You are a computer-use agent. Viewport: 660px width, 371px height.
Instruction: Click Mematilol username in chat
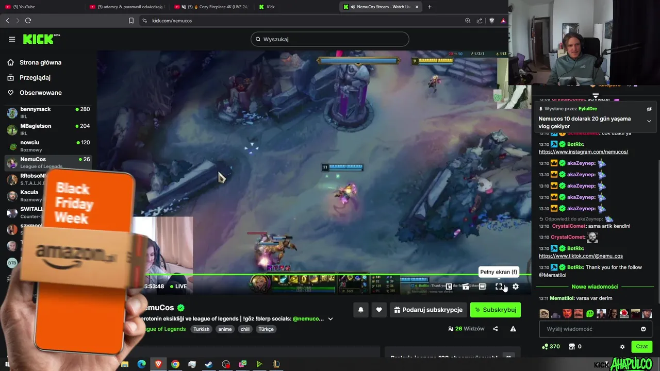(562, 298)
